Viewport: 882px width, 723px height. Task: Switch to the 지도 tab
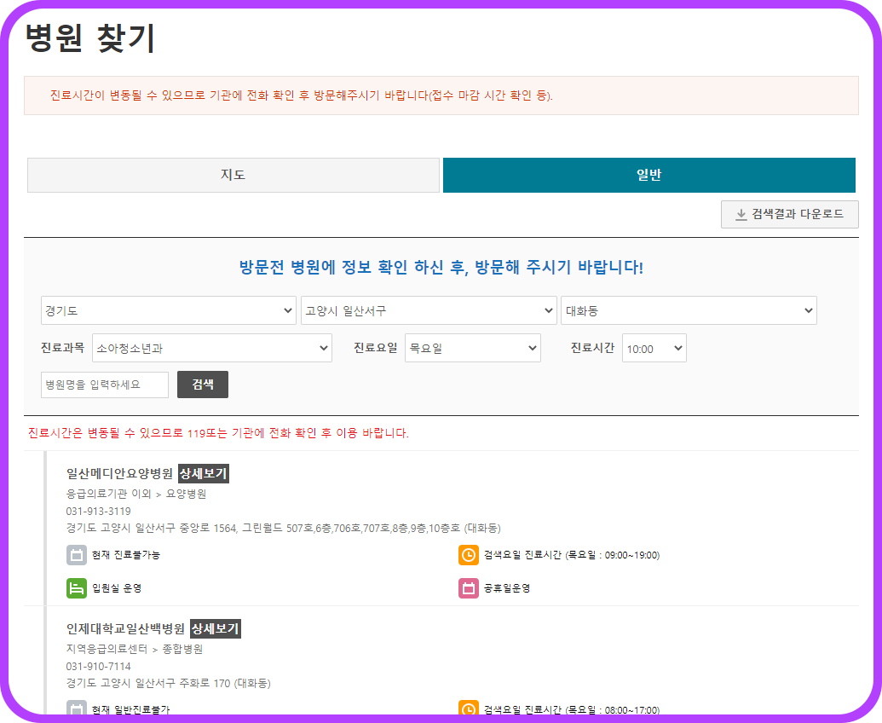(233, 175)
